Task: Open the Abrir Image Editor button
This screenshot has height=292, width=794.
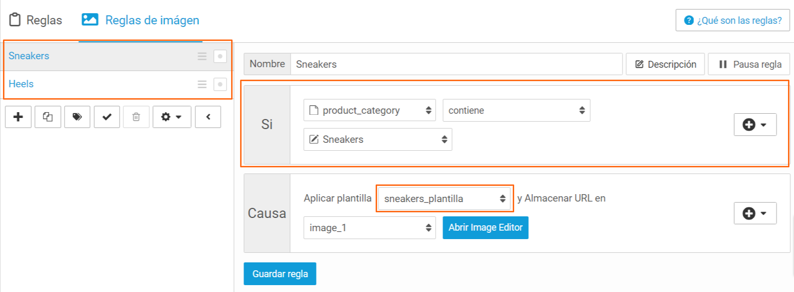Action: click(485, 227)
